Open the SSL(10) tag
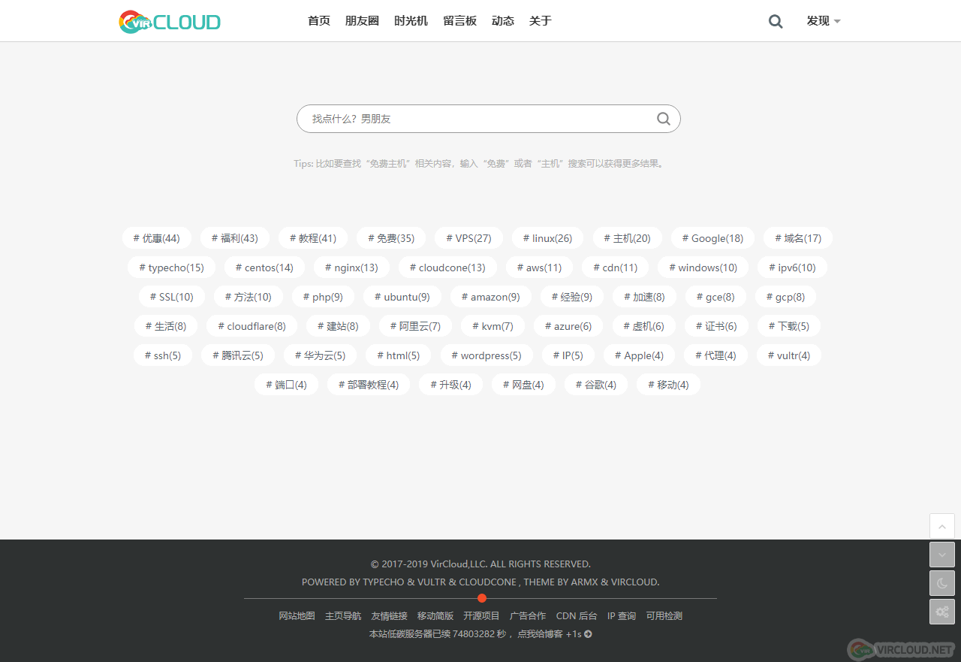Image resolution: width=961 pixels, height=662 pixels. [x=172, y=297]
